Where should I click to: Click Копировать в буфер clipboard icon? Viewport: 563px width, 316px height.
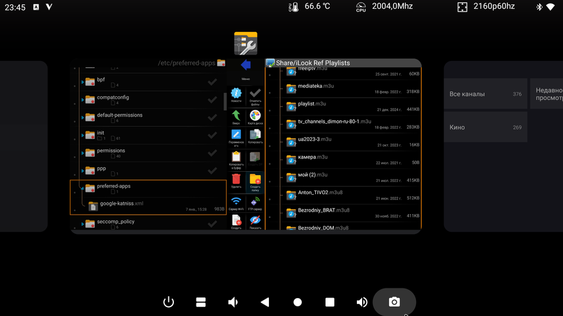pos(236,157)
